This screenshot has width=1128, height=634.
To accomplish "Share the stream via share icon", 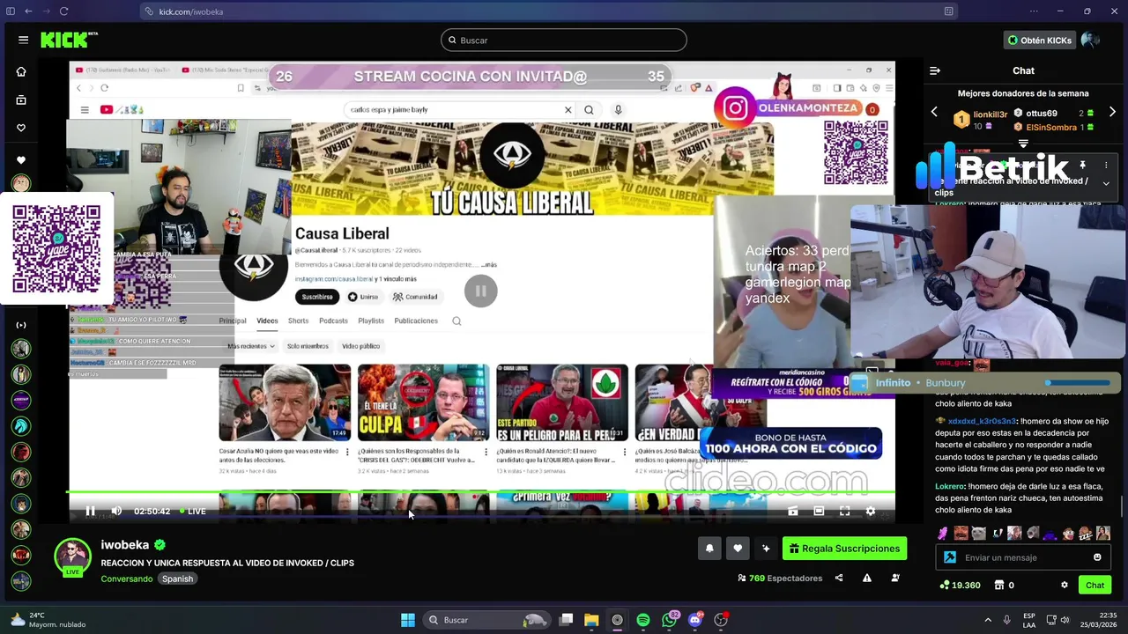I will coord(839,578).
